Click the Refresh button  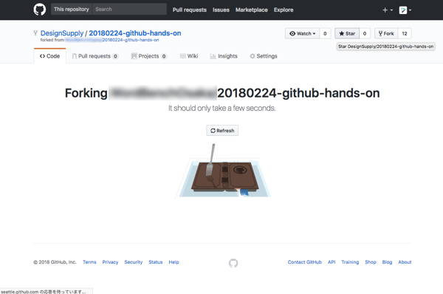point(222,130)
